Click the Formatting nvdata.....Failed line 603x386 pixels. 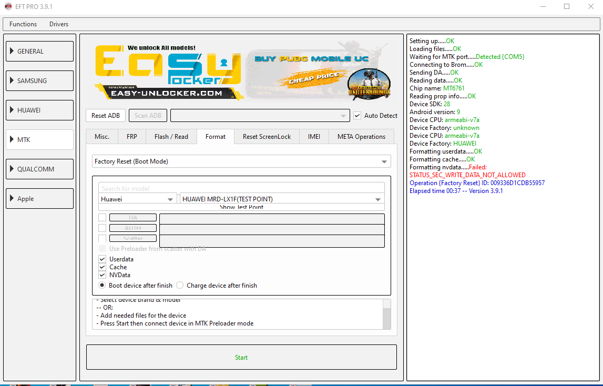tap(448, 167)
